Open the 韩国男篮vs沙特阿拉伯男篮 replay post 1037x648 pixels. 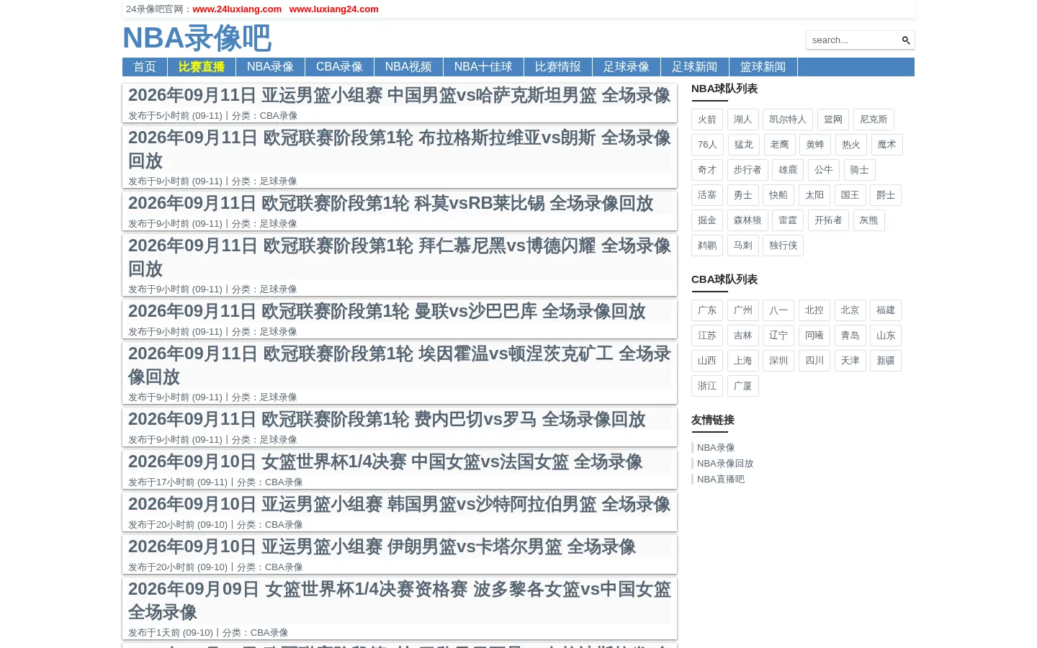399,504
